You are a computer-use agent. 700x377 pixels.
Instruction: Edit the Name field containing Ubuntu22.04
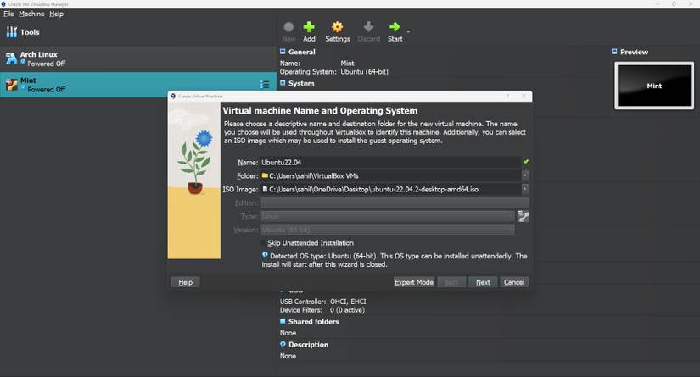pyautogui.click(x=390, y=162)
